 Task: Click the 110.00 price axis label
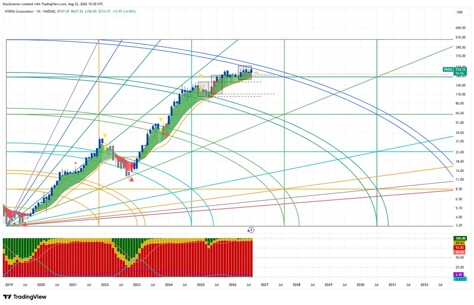(x=461, y=94)
